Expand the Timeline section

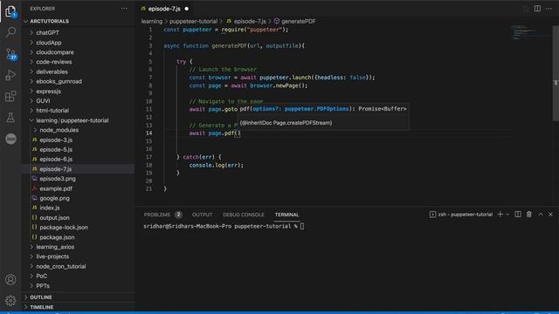point(41,307)
